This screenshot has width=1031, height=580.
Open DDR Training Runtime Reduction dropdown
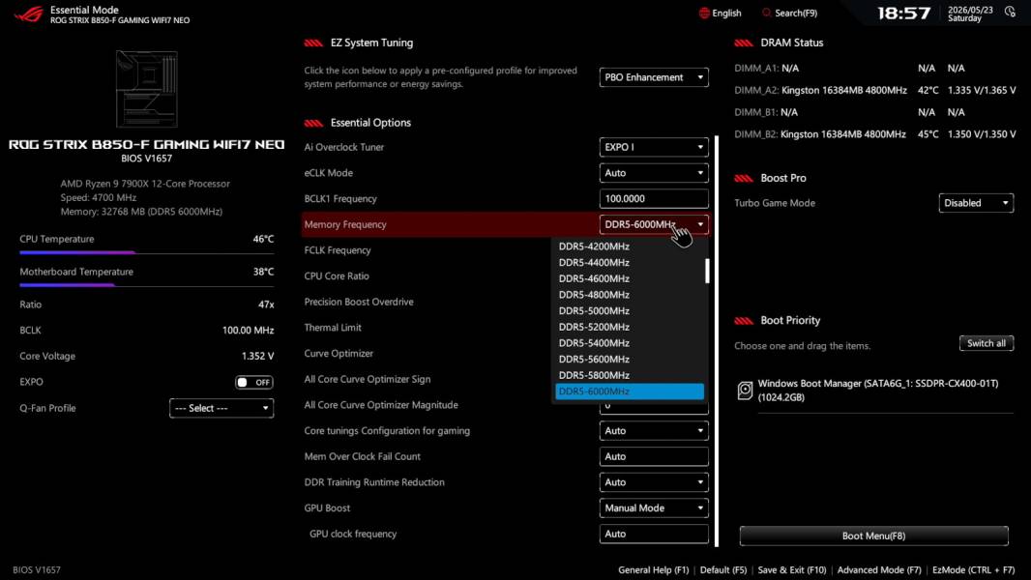click(x=654, y=482)
